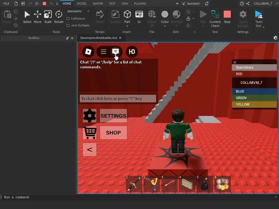
Task: Activate the Move tool
Action: point(38,17)
